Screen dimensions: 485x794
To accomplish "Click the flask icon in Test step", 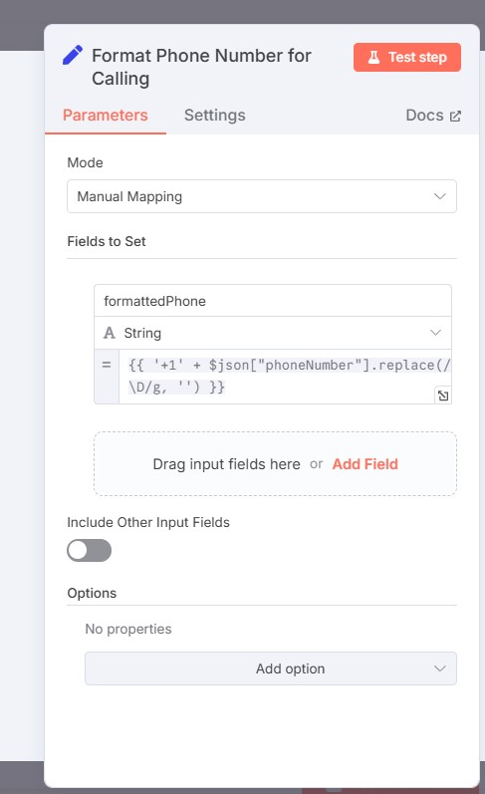I will (x=373, y=57).
